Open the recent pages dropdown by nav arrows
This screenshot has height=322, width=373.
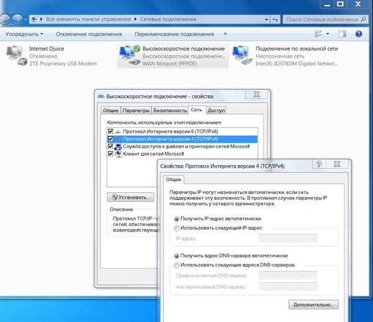[x=25, y=20]
